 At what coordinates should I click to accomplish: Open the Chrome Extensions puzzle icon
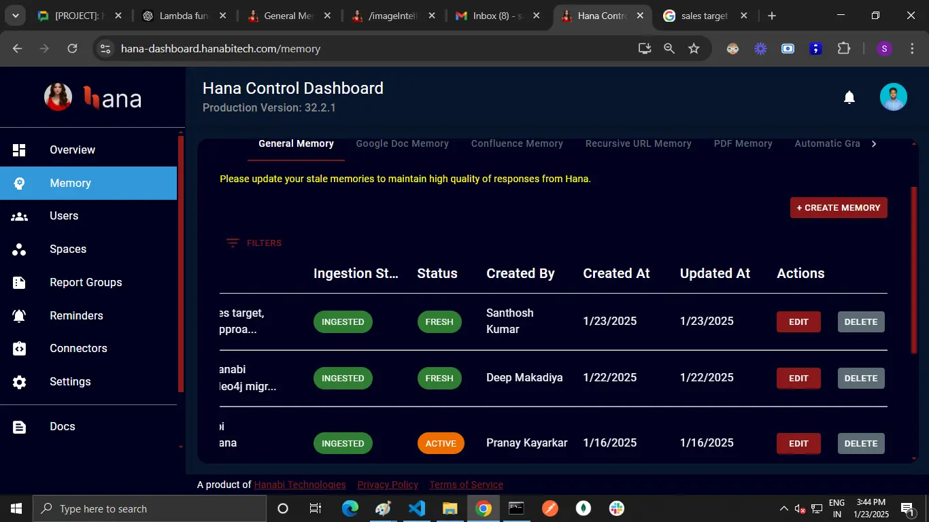coord(843,48)
